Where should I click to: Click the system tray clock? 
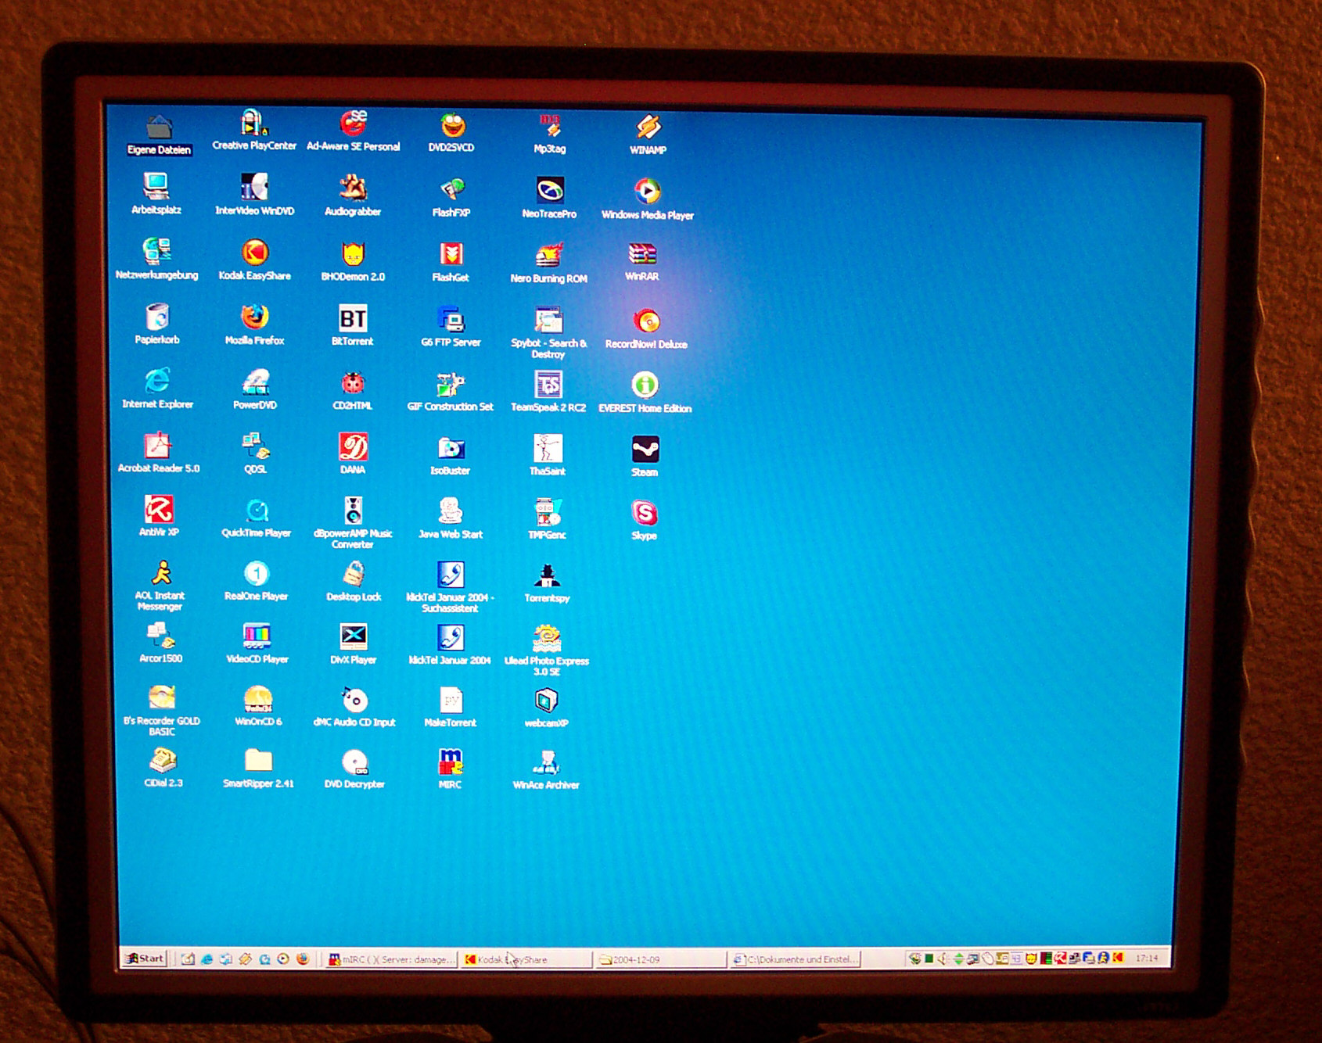click(1146, 958)
